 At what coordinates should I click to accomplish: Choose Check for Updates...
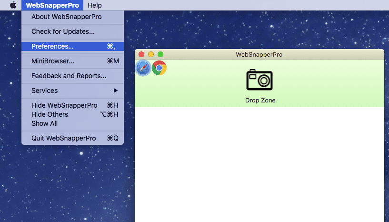tap(72, 31)
